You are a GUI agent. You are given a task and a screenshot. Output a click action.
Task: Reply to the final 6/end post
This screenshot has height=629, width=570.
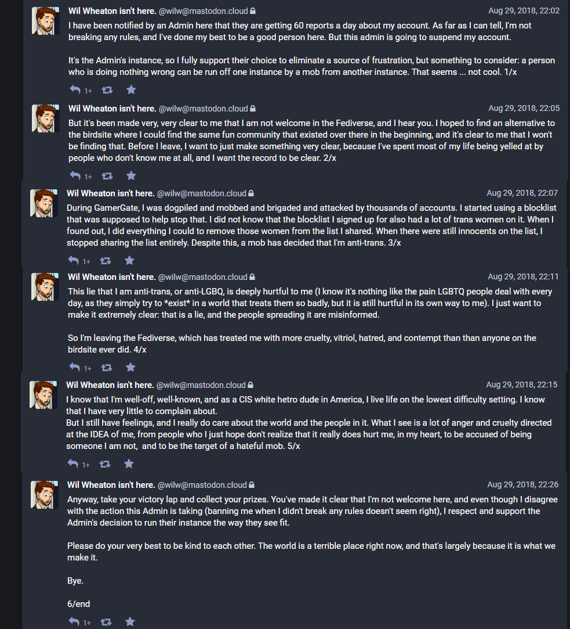point(74,621)
